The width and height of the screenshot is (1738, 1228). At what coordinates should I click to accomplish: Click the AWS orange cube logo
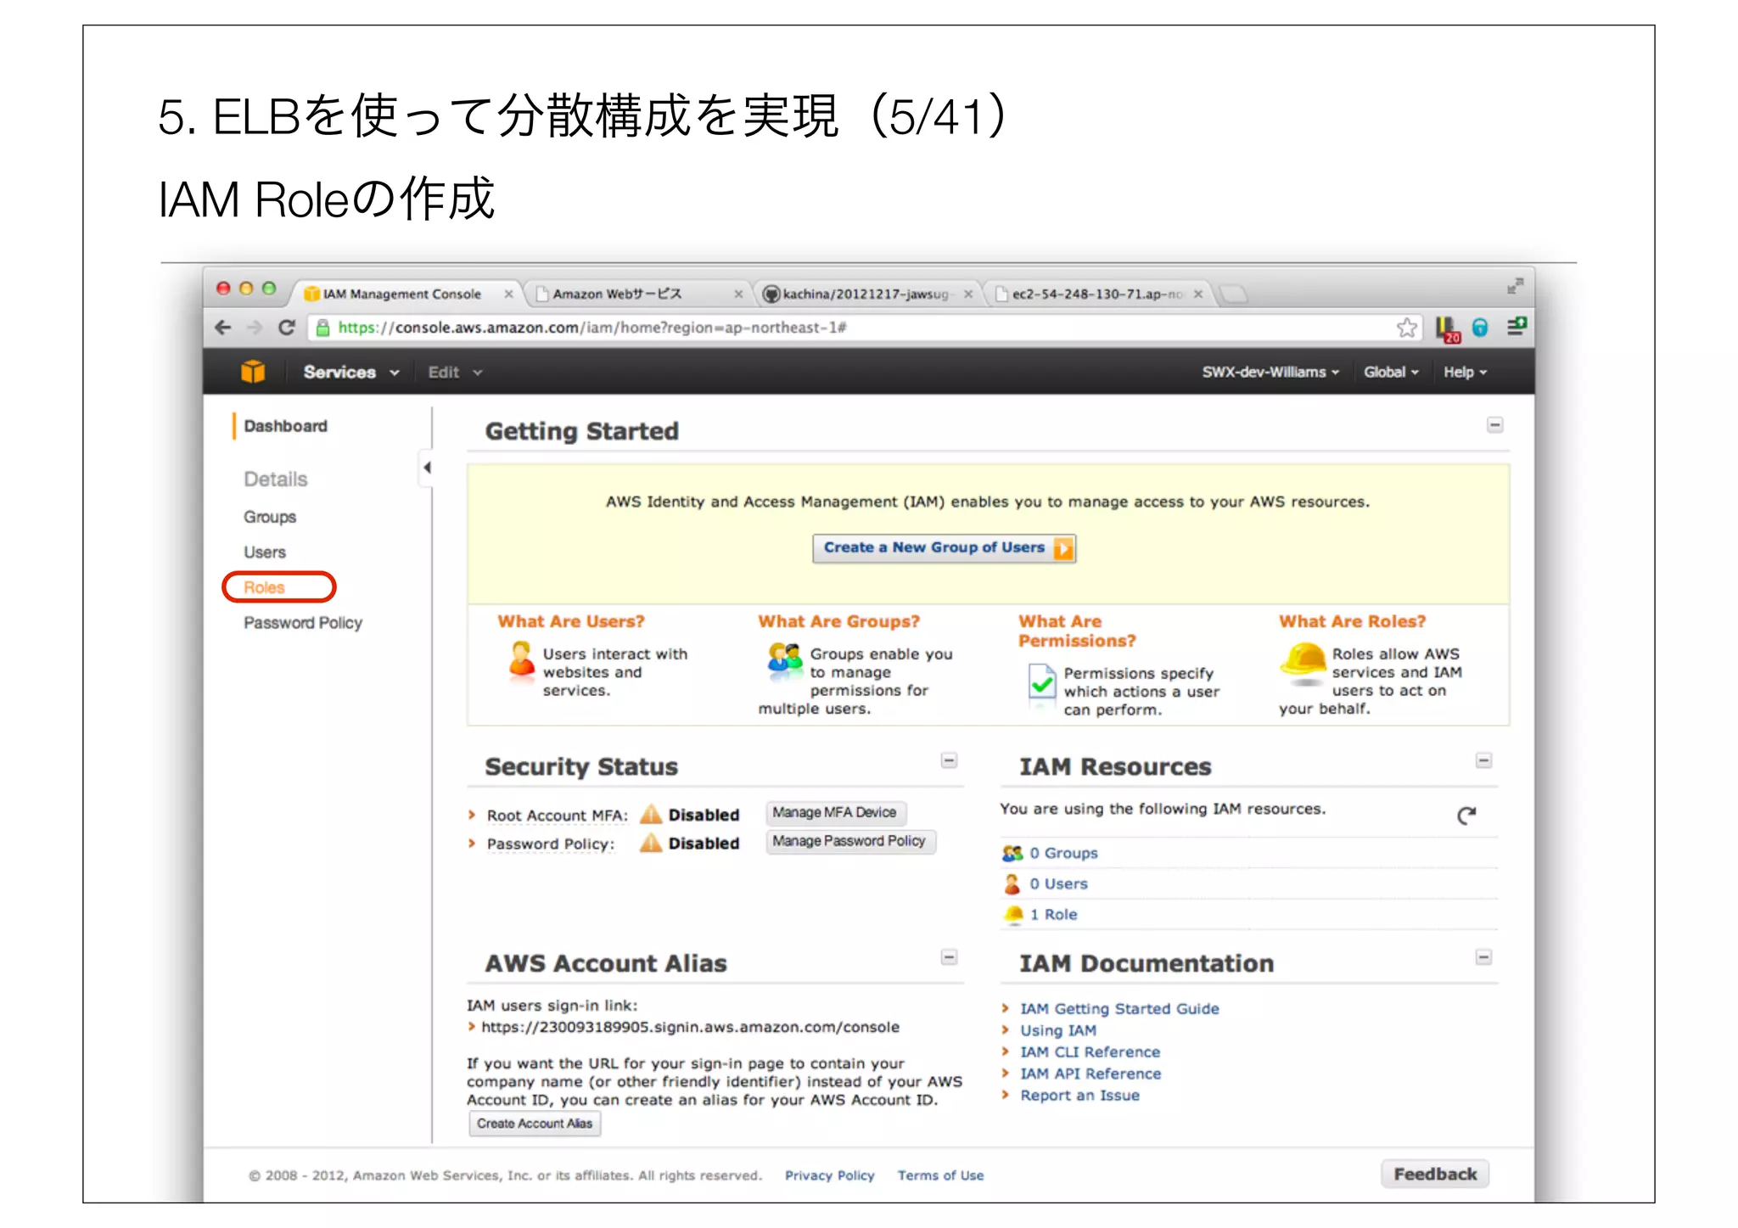coord(253,372)
